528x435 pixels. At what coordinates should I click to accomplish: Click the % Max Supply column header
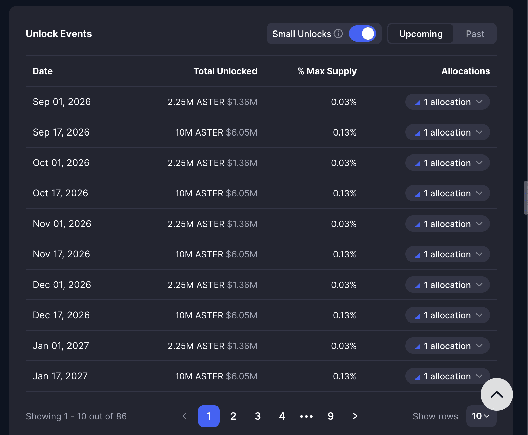327,71
